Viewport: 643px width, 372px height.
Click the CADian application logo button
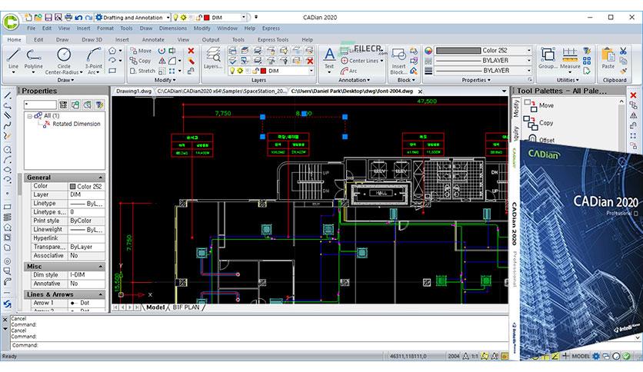point(10,22)
